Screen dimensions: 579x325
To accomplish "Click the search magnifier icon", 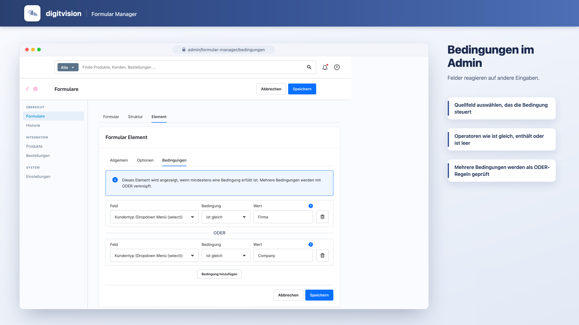I will click(x=309, y=67).
